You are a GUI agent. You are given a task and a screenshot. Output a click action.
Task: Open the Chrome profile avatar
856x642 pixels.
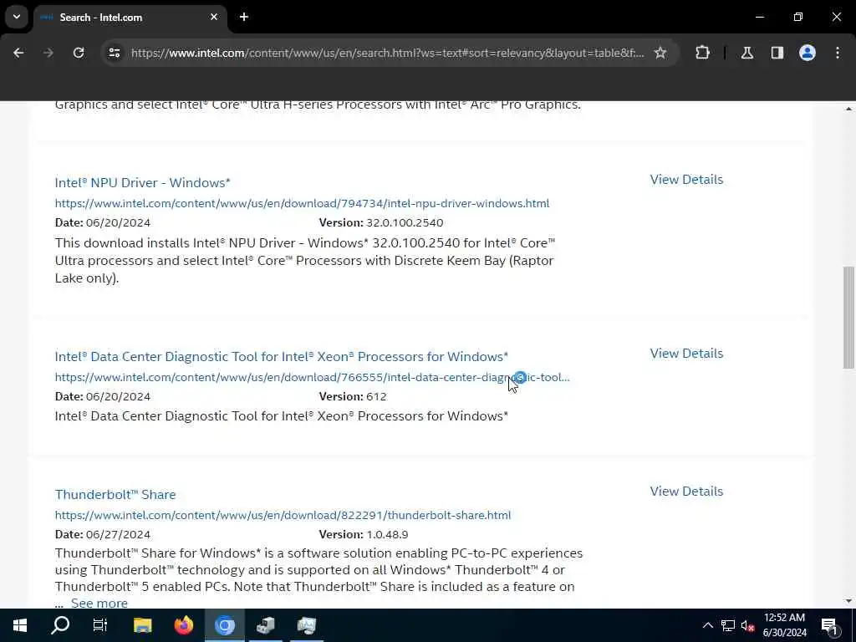(x=808, y=53)
